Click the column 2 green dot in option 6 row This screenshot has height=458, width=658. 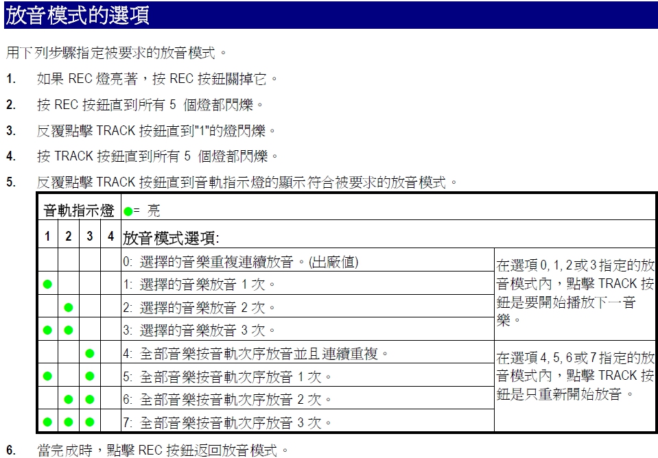click(x=68, y=399)
